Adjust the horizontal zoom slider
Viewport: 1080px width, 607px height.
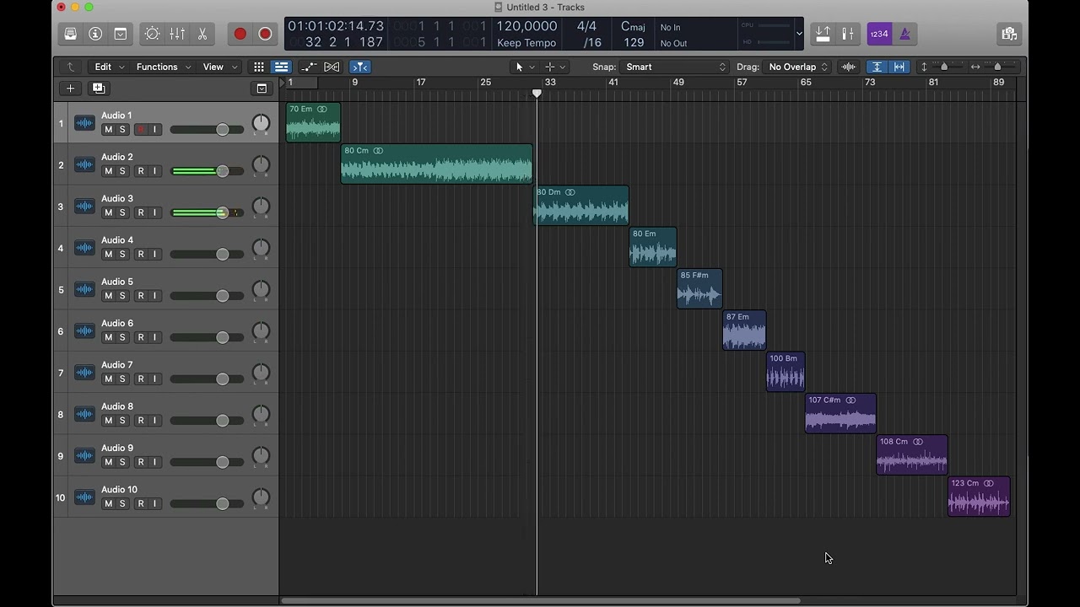pyautogui.click(x=997, y=67)
